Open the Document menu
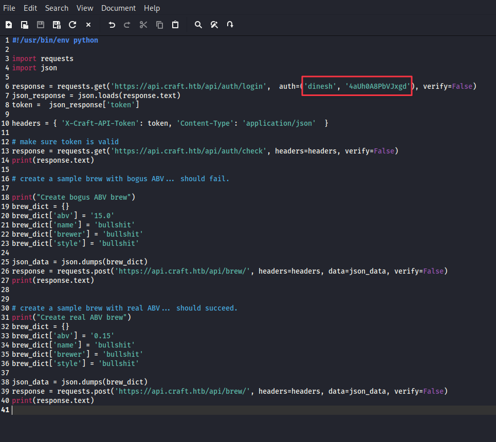This screenshot has width=496, height=442. coord(118,8)
